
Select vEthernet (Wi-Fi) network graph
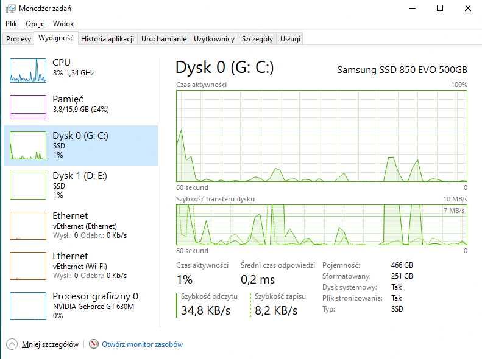pyautogui.click(x=28, y=266)
